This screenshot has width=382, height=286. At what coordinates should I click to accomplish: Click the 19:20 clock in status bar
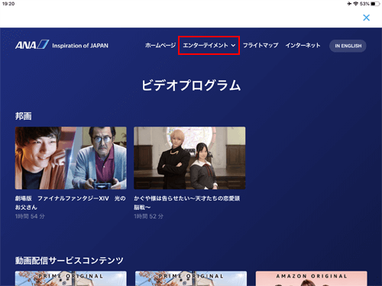point(8,4)
